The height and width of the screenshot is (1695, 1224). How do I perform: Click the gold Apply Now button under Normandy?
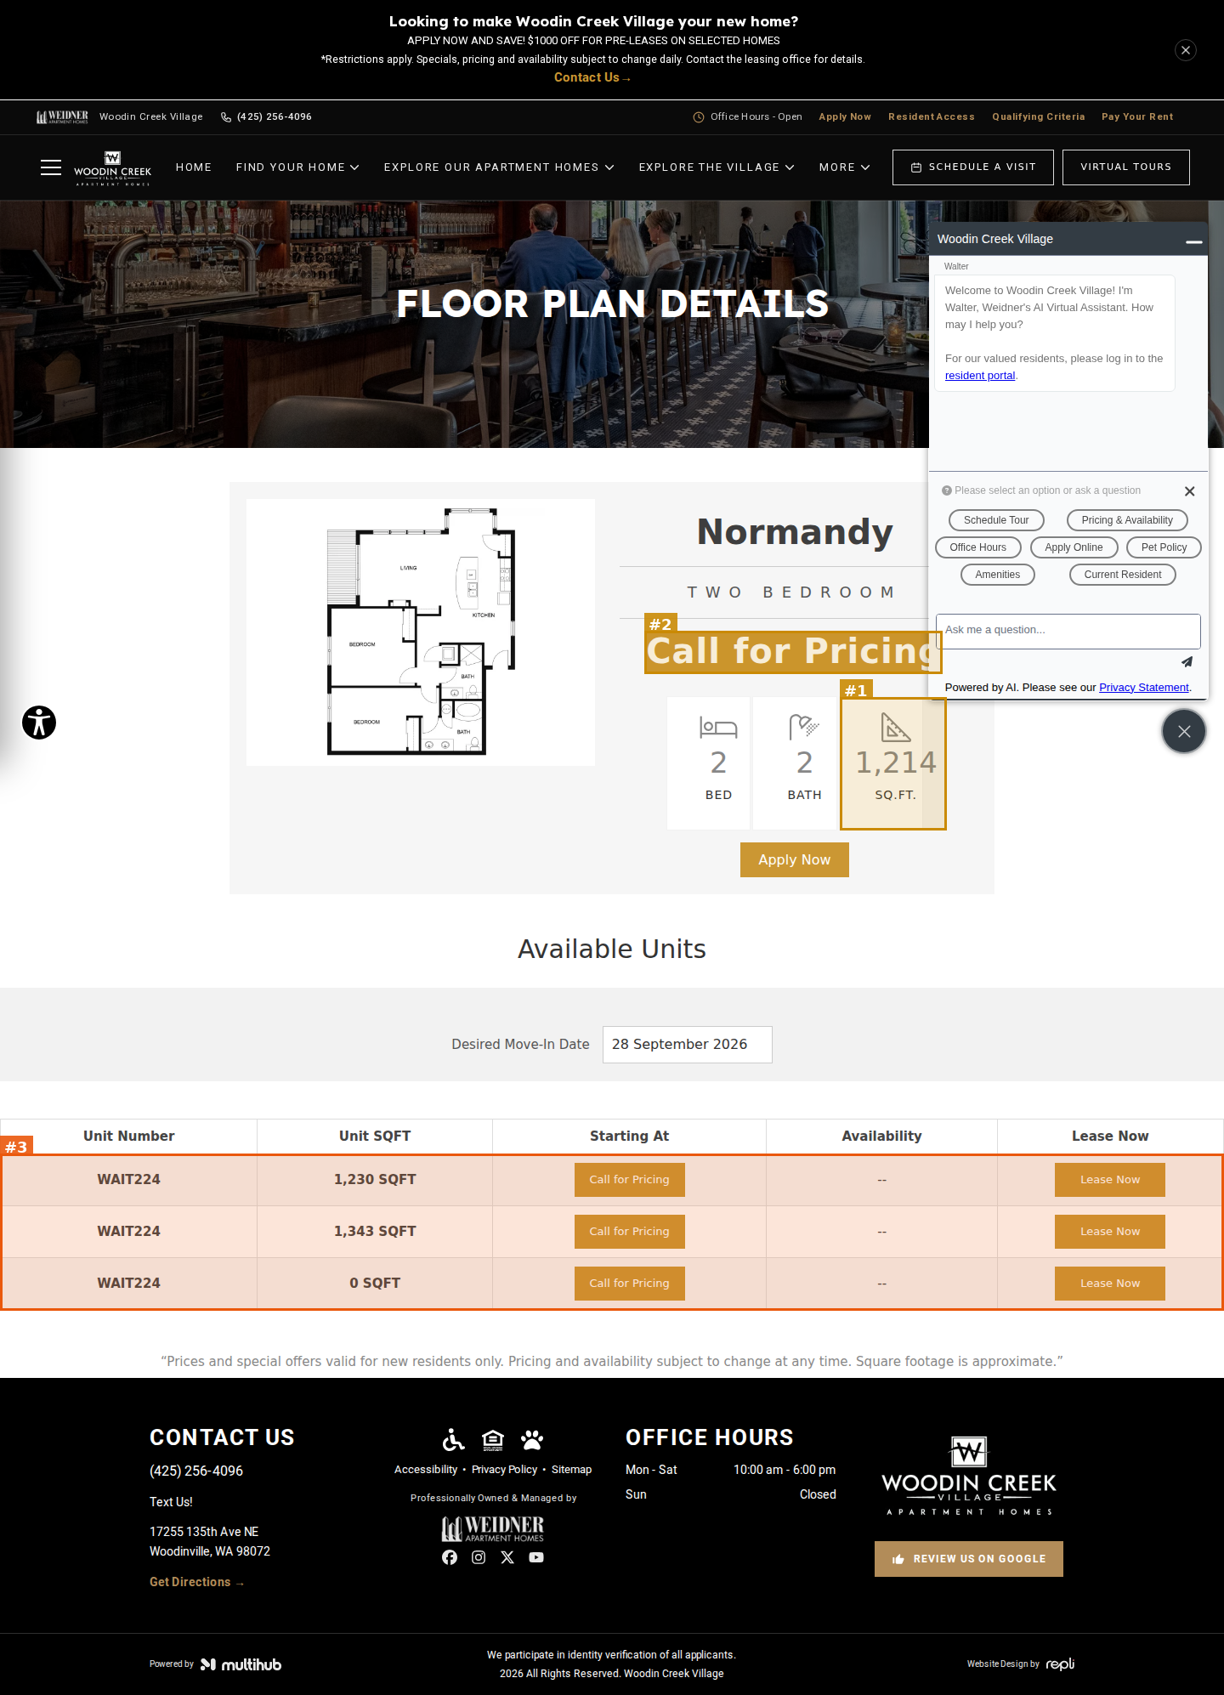coord(795,859)
